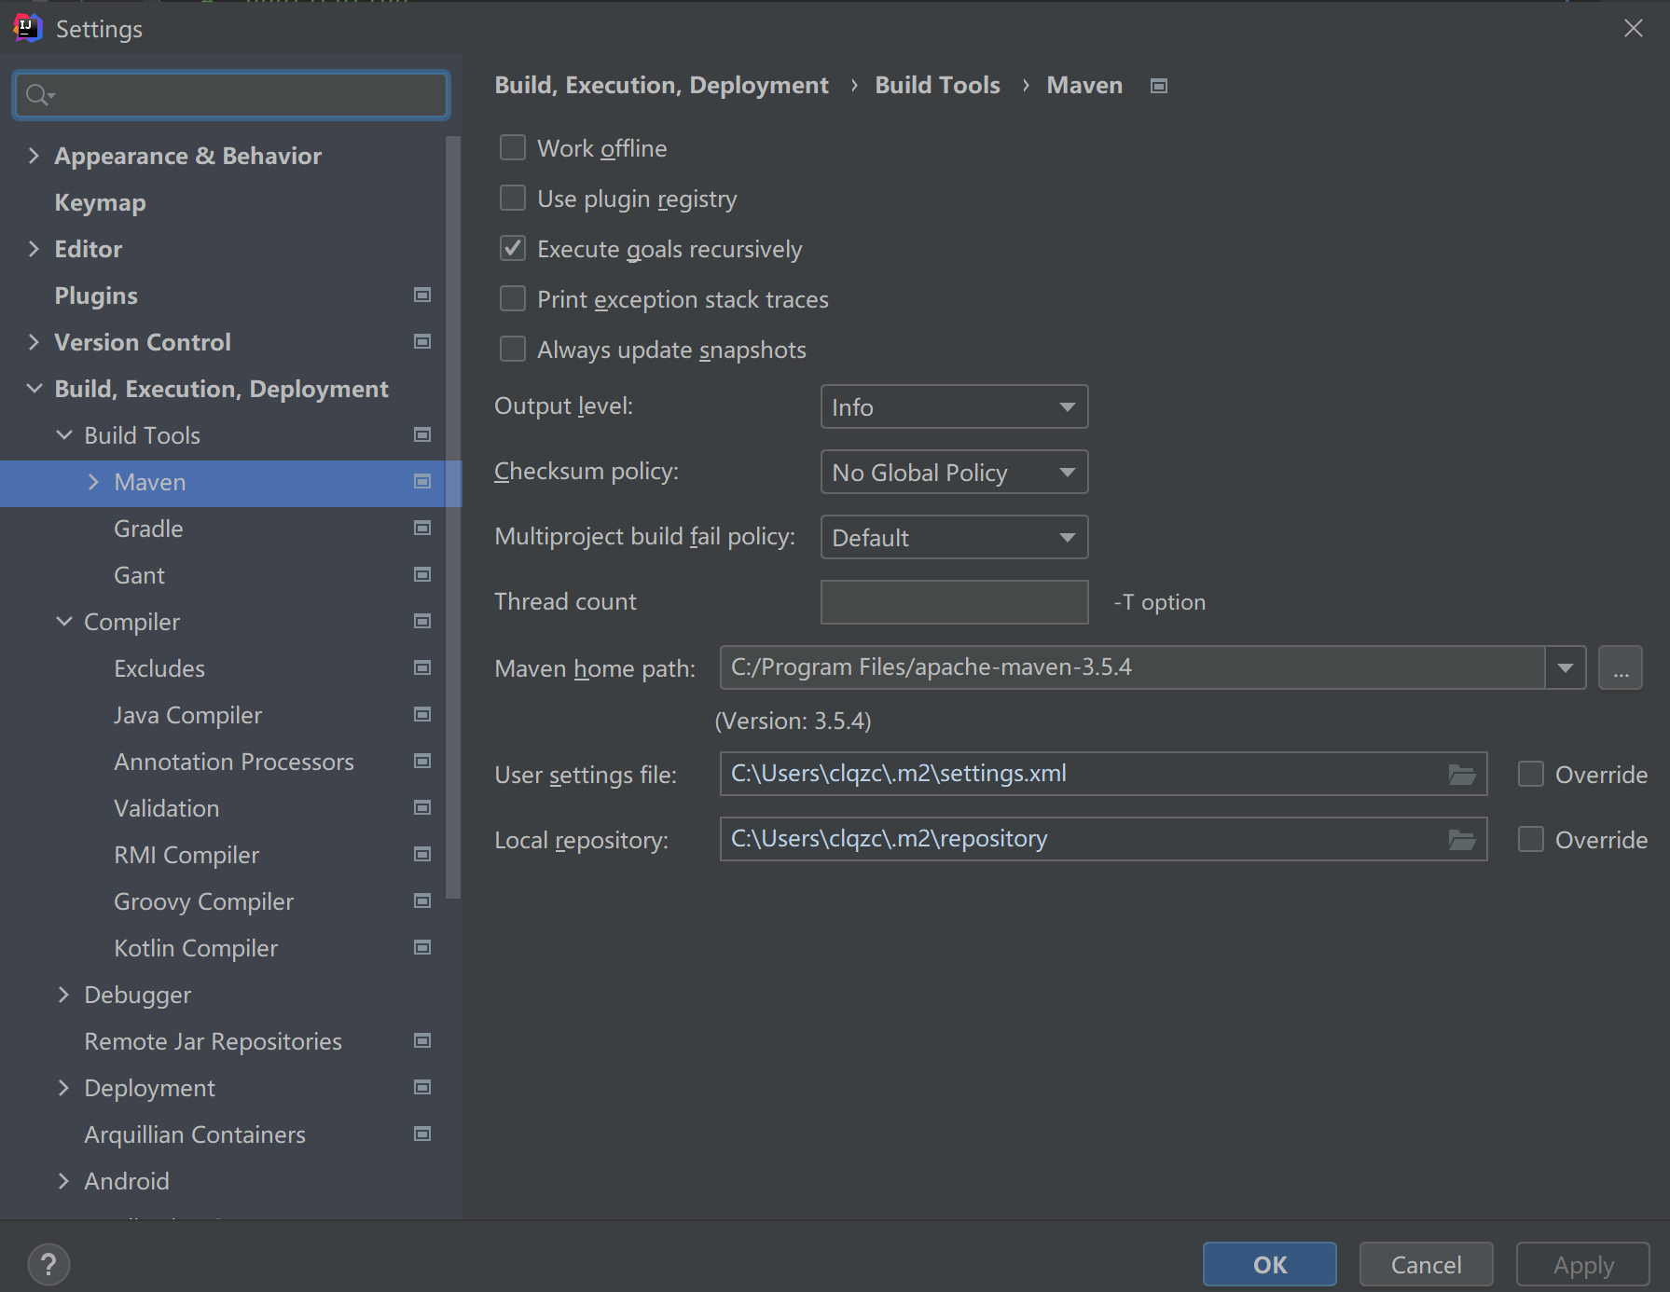1670x1292 pixels.
Task: Click the settings tree vertical scrollbar
Action: point(454,517)
